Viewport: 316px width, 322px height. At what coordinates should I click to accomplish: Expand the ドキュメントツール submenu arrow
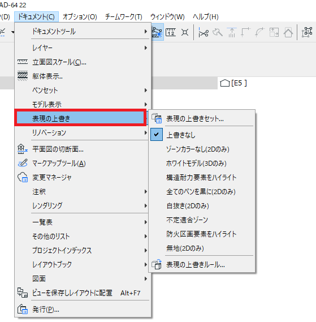point(146,32)
